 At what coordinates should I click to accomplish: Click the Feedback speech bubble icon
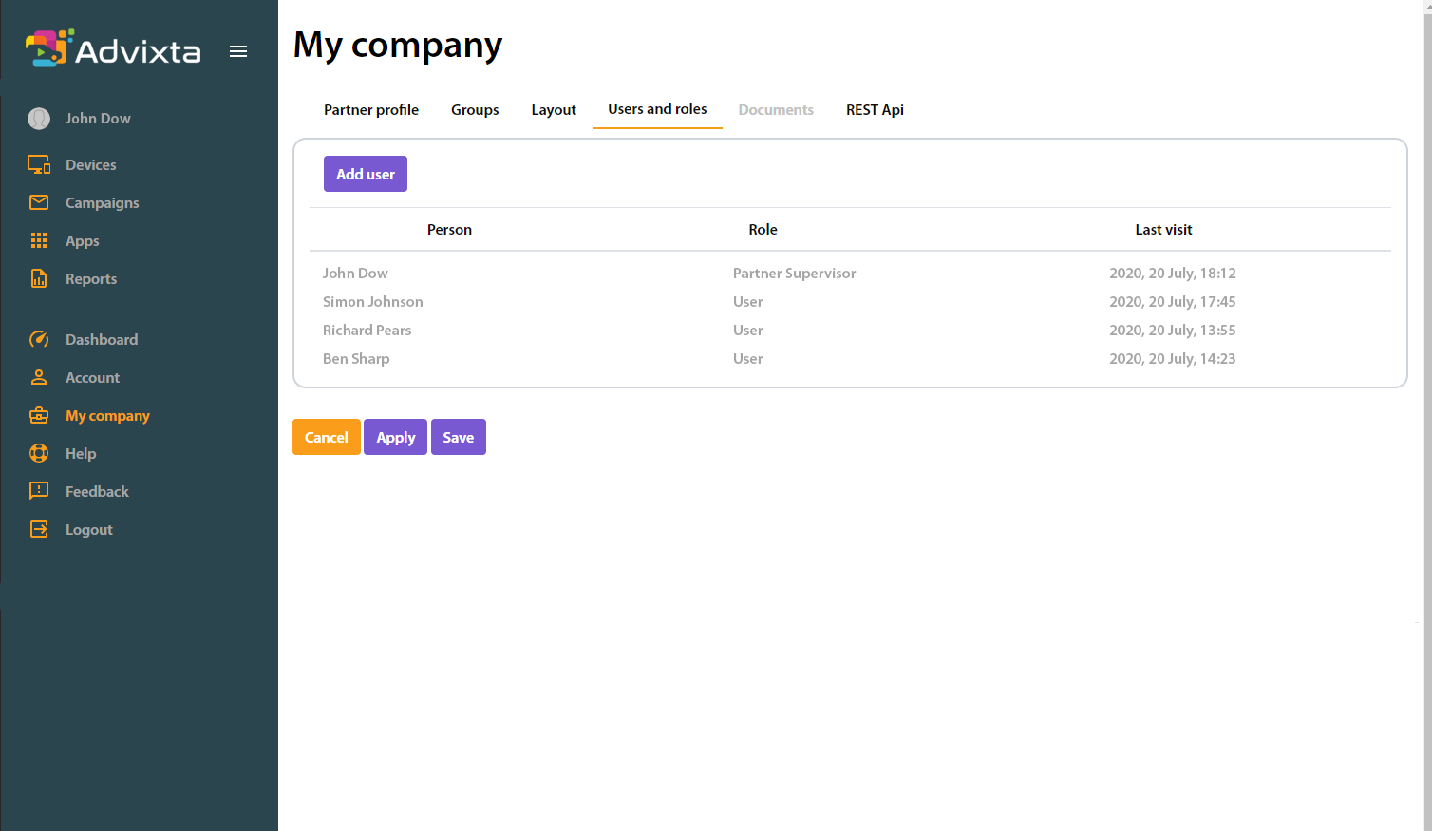coord(39,491)
